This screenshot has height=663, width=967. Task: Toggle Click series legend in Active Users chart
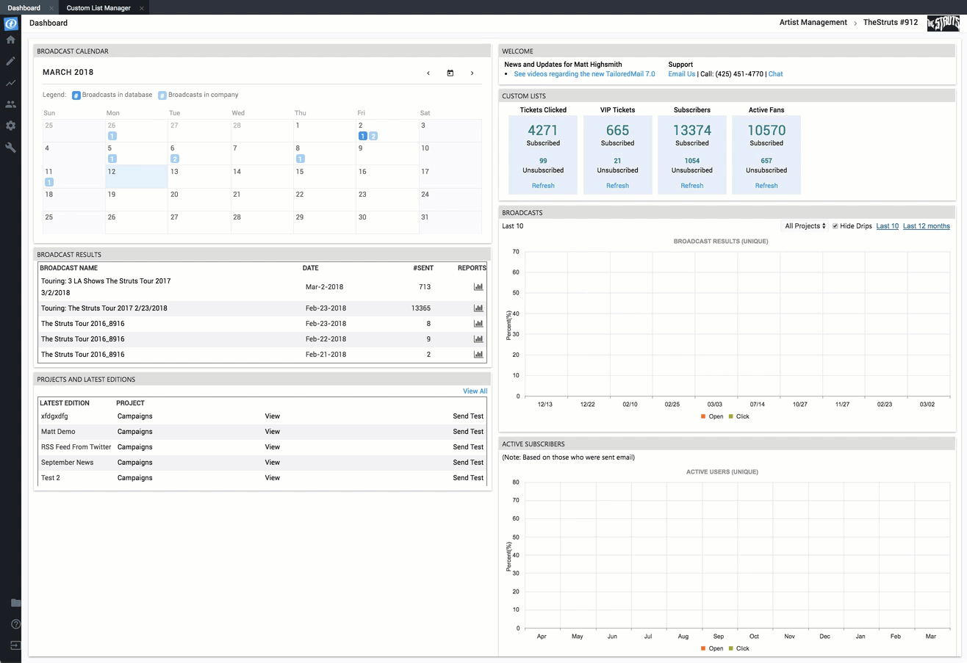point(738,648)
